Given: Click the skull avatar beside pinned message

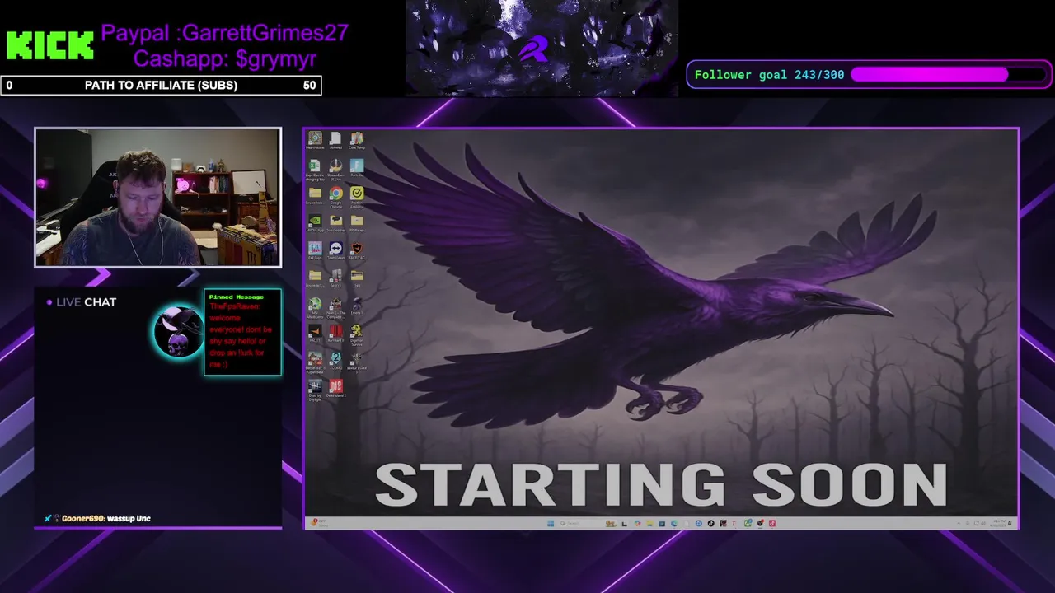Looking at the screenshot, I should (x=177, y=332).
